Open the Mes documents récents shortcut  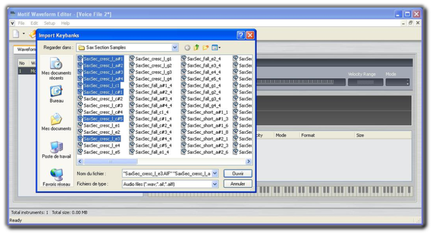pos(56,69)
